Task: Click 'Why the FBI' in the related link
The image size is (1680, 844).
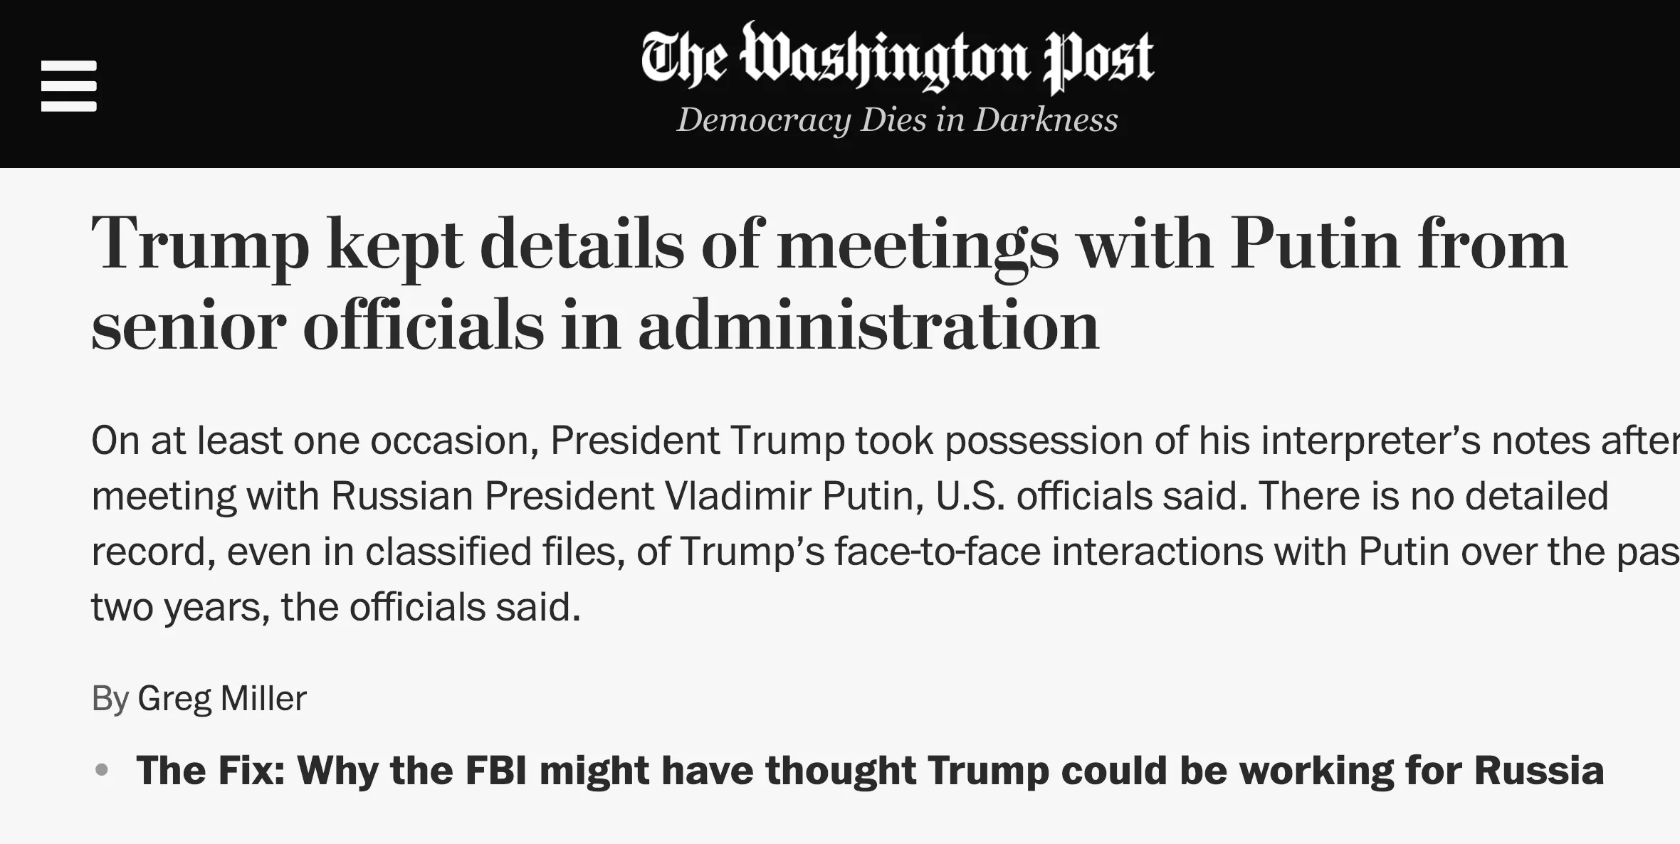Action: point(411,771)
